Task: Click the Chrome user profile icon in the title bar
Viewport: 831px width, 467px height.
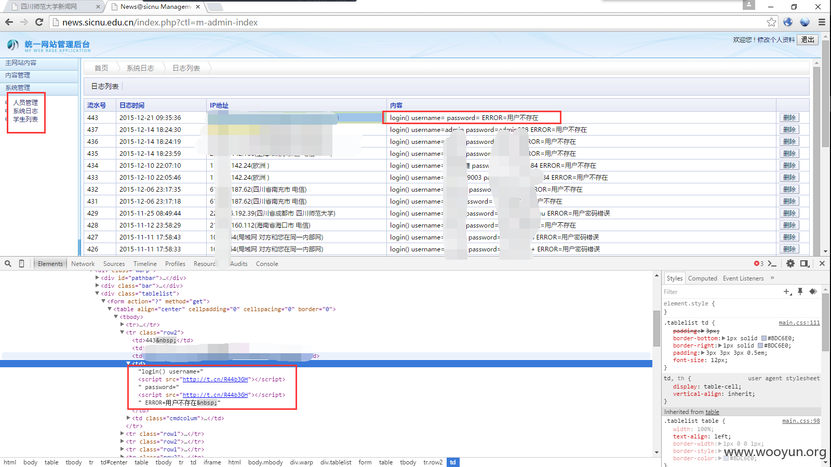Action: 748,5
